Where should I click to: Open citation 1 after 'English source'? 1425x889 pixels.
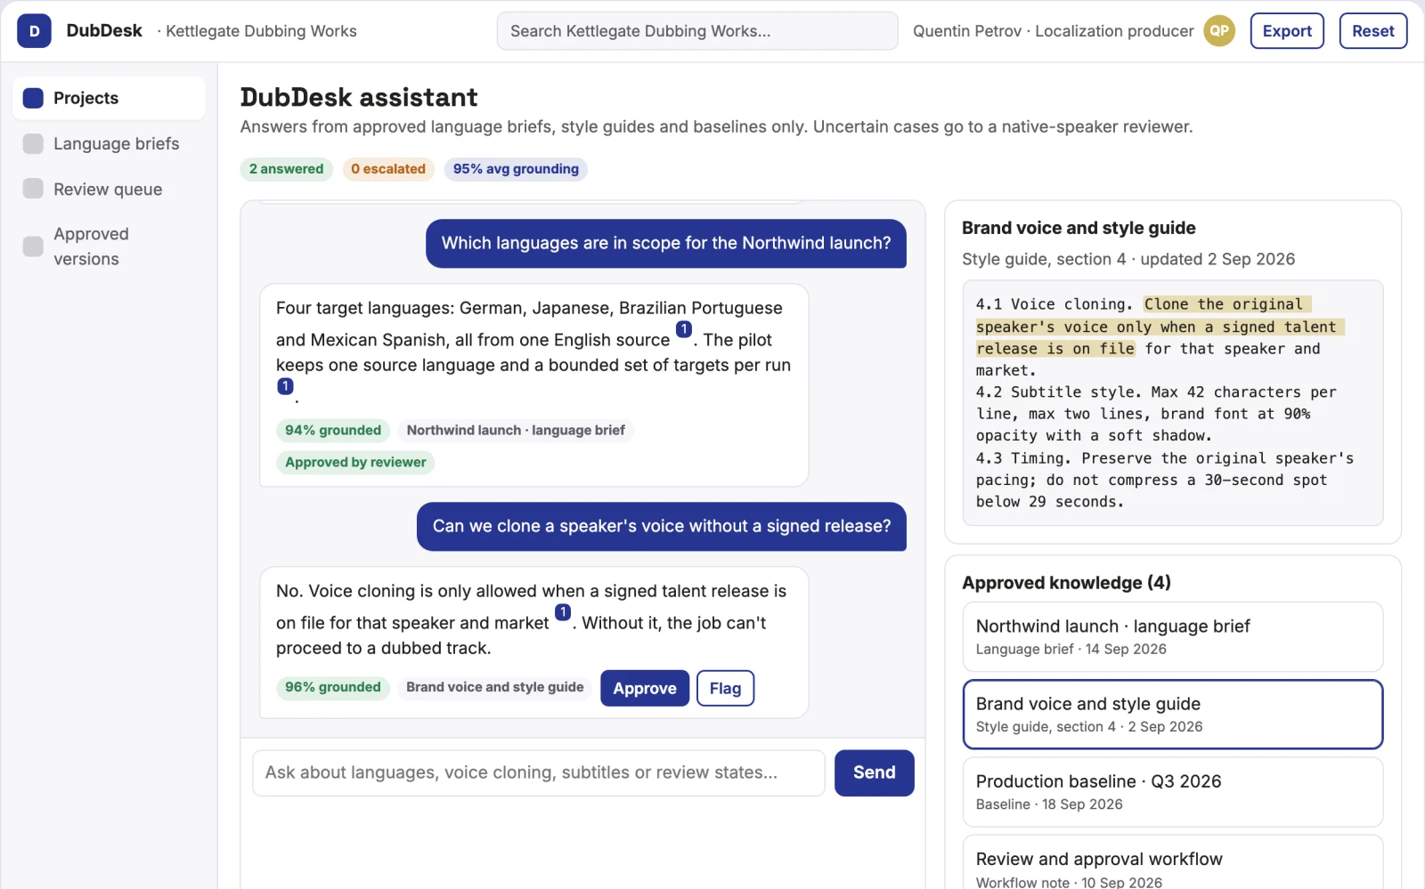point(684,329)
